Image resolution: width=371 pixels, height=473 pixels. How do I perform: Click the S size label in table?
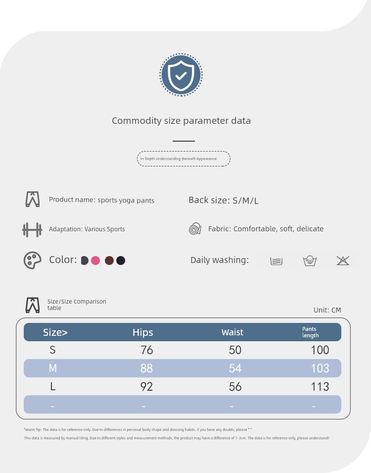(52, 350)
